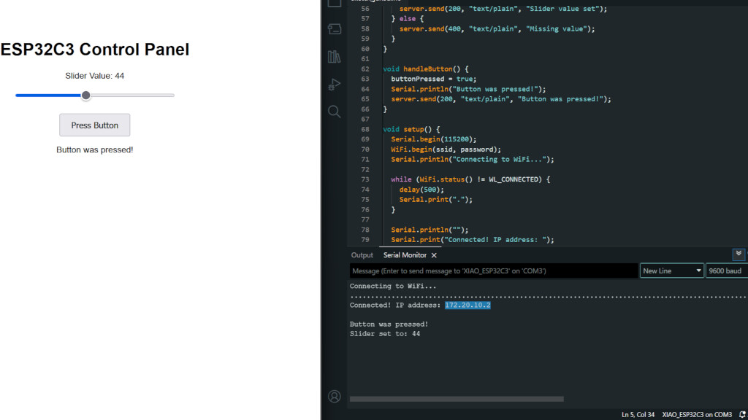Click the Press Button in web panel

click(94, 125)
